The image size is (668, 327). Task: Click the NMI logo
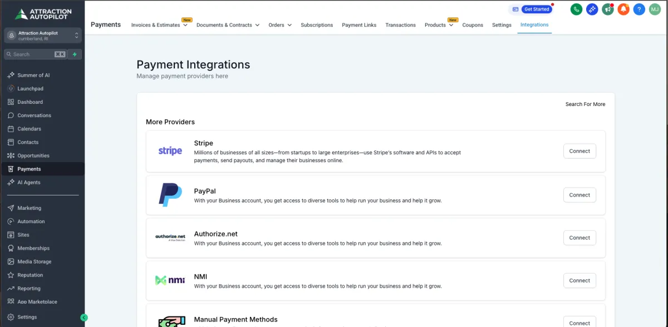tap(170, 280)
